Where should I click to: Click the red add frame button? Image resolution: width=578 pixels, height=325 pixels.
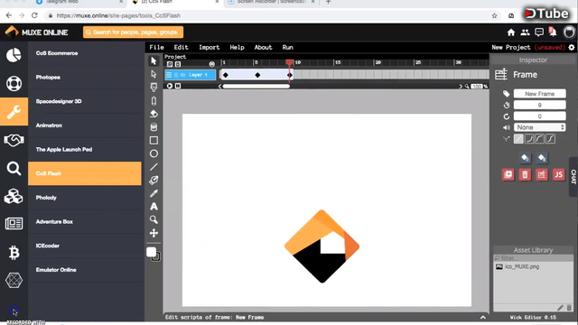coord(508,174)
